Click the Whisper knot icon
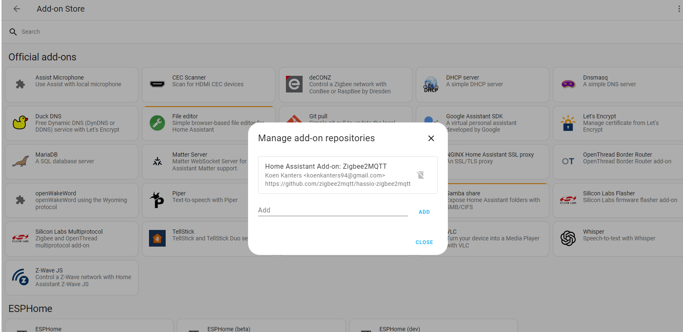Image resolution: width=683 pixels, height=332 pixels. click(x=568, y=239)
